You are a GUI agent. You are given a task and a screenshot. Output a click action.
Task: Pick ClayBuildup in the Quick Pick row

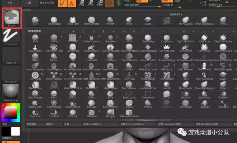click(54, 21)
